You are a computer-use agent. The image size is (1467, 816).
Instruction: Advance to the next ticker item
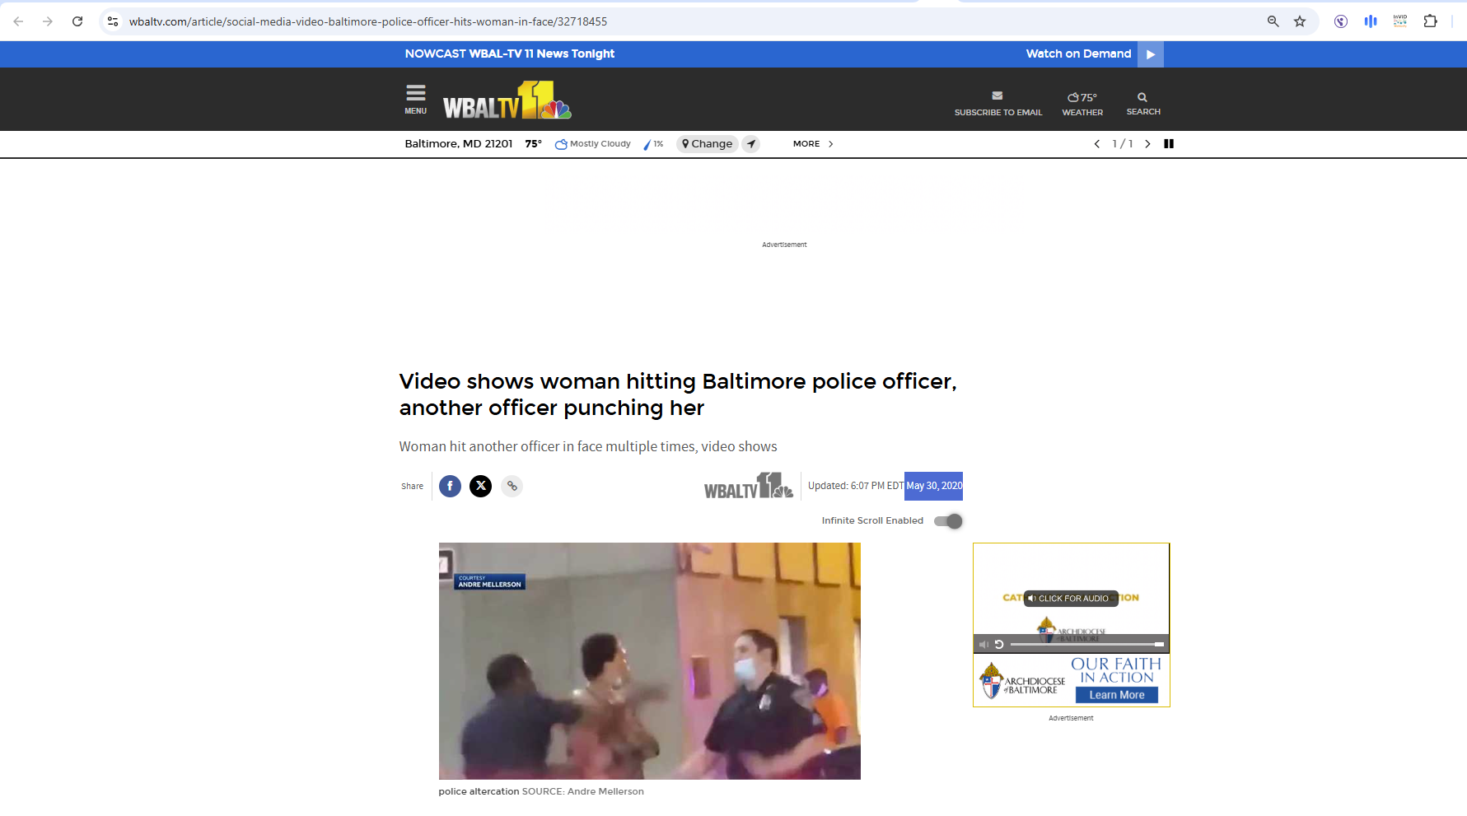(1147, 143)
